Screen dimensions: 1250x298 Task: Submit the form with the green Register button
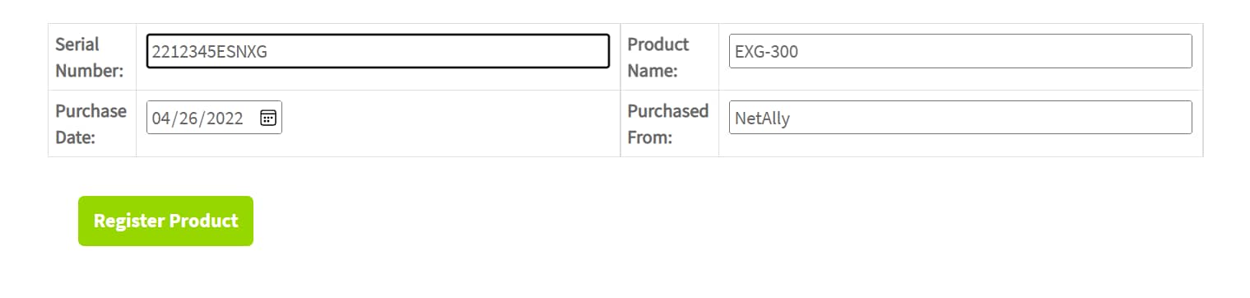coord(165,221)
